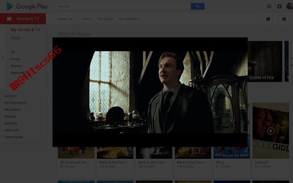Open the New Releases tab

pyautogui.click(x=129, y=19)
